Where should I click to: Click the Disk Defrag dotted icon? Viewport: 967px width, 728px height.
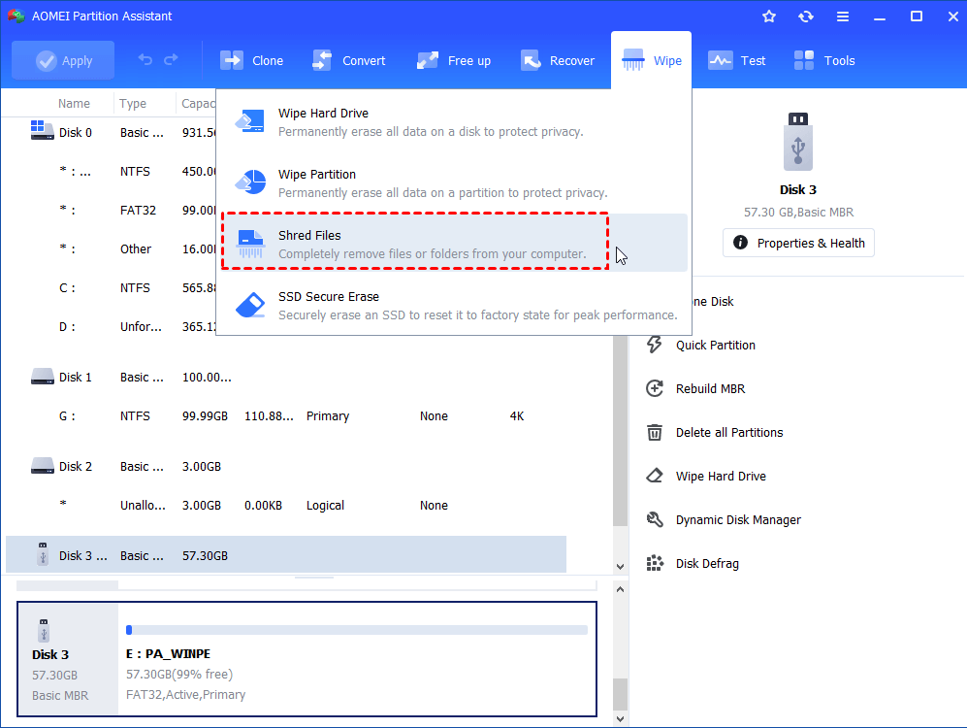(655, 563)
